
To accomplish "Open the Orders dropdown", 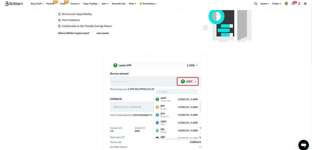I will (277, 4).
